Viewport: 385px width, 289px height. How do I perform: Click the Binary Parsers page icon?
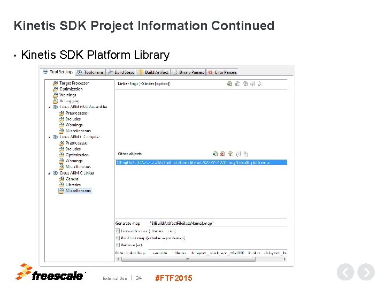(175, 72)
